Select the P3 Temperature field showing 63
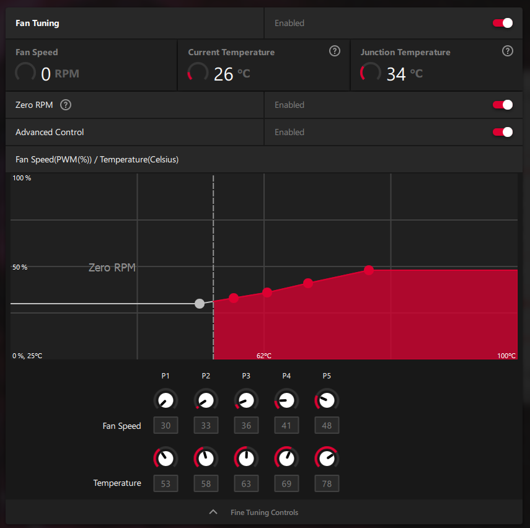530x528 pixels. [246, 483]
